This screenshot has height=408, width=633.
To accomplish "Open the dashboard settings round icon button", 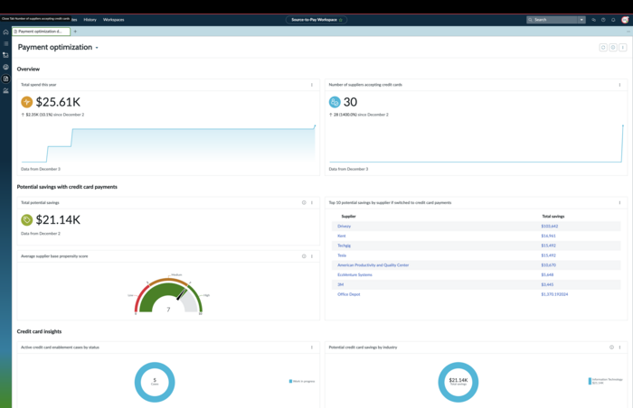I will tap(613, 48).
